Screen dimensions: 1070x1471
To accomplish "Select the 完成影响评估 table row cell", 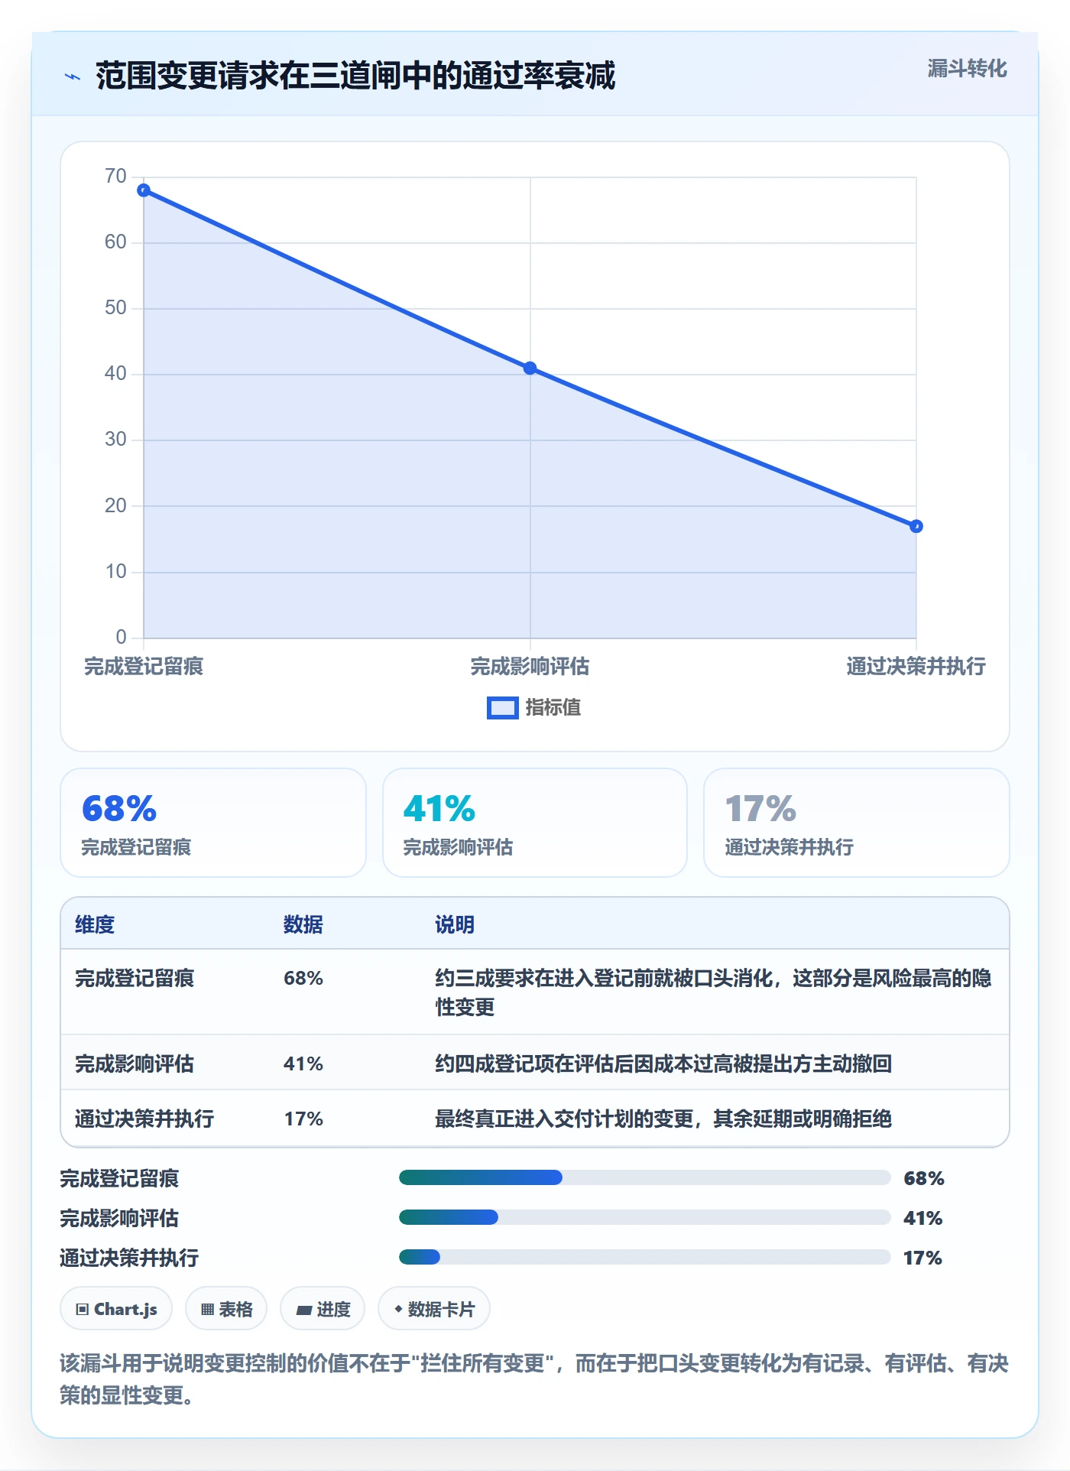I will pyautogui.click(x=135, y=1063).
